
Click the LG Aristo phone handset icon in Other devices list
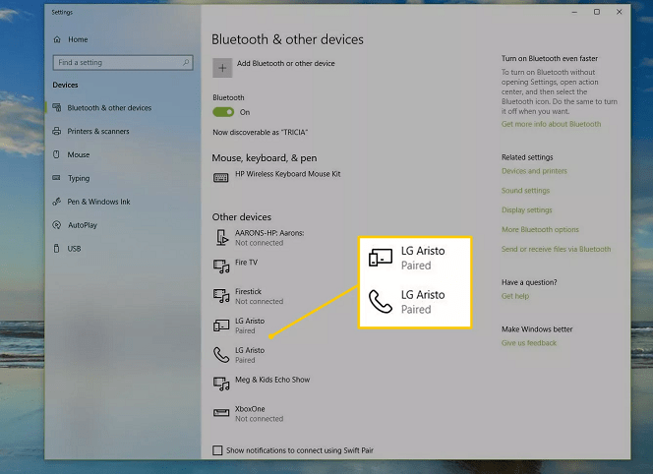[221, 355]
